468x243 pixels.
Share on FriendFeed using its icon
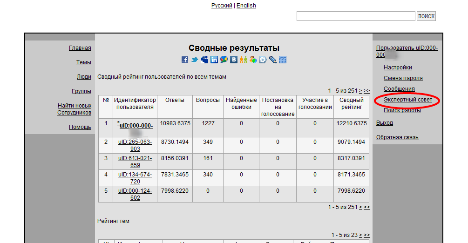coord(283,60)
